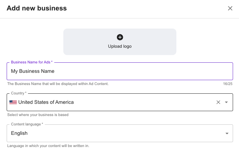Click 'Select where your business is based' hint
The height and width of the screenshot is (154, 239).
point(38,115)
